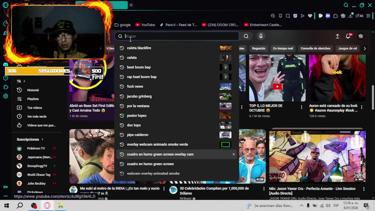Open a new tab with plus button
Viewport: 375px width, 211px height.
click(x=131, y=5)
